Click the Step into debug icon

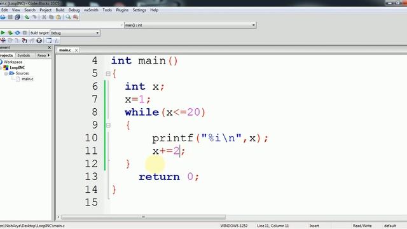coord(24,41)
